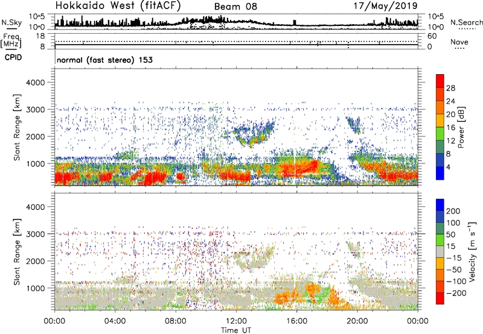Click the '18' label on the frequency axis

(x=40, y=36)
